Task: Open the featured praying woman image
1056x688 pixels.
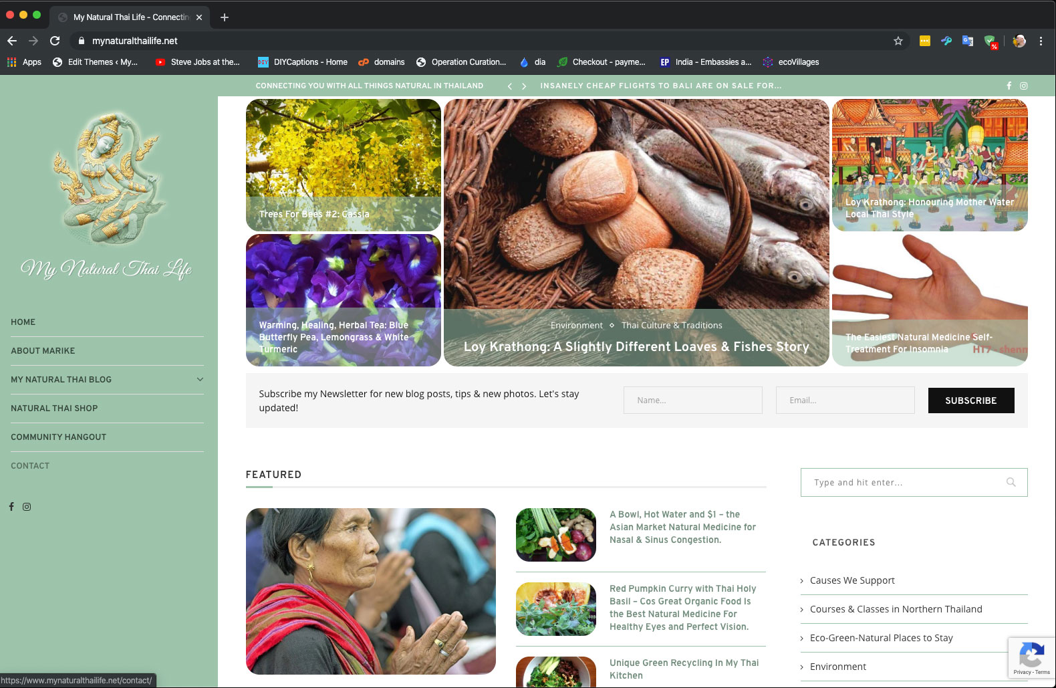Action: click(x=371, y=591)
